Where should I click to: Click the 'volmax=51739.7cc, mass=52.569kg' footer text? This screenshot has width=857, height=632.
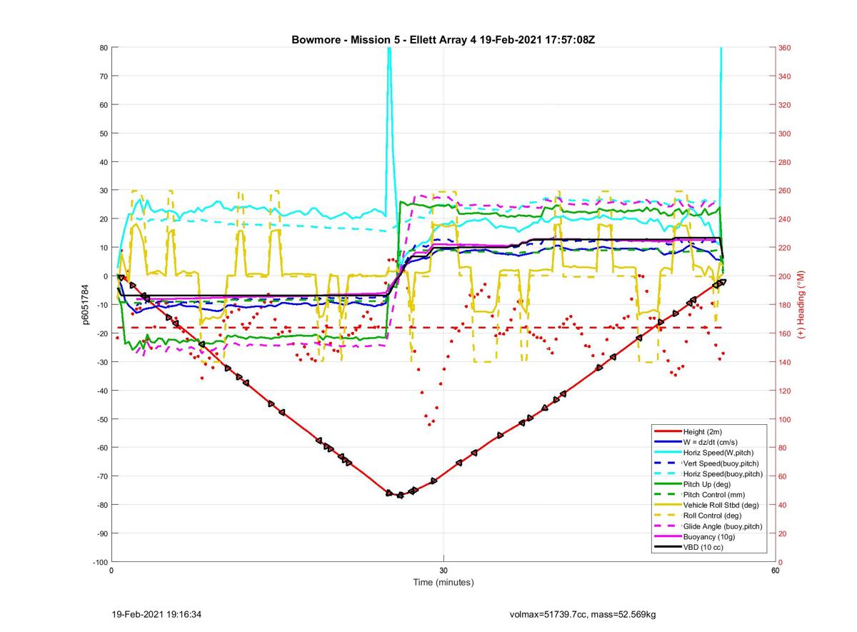pos(583,614)
